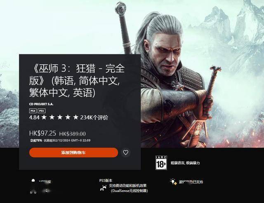This screenshot has width=264, height=203.
Task: Click the 75% savings offer label
Action: pos(36,140)
